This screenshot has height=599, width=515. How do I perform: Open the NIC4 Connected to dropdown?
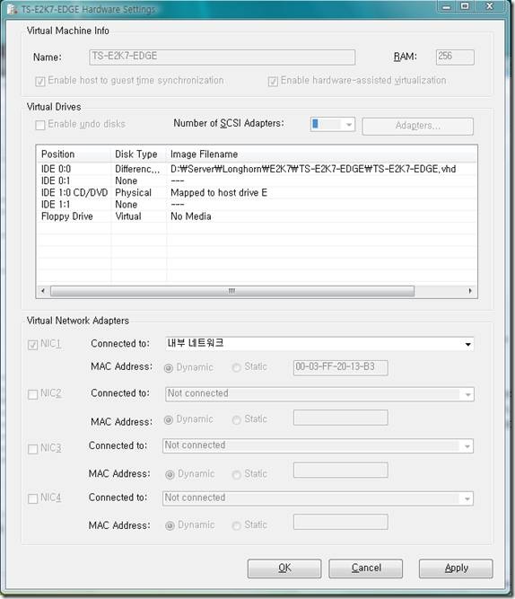click(x=318, y=498)
